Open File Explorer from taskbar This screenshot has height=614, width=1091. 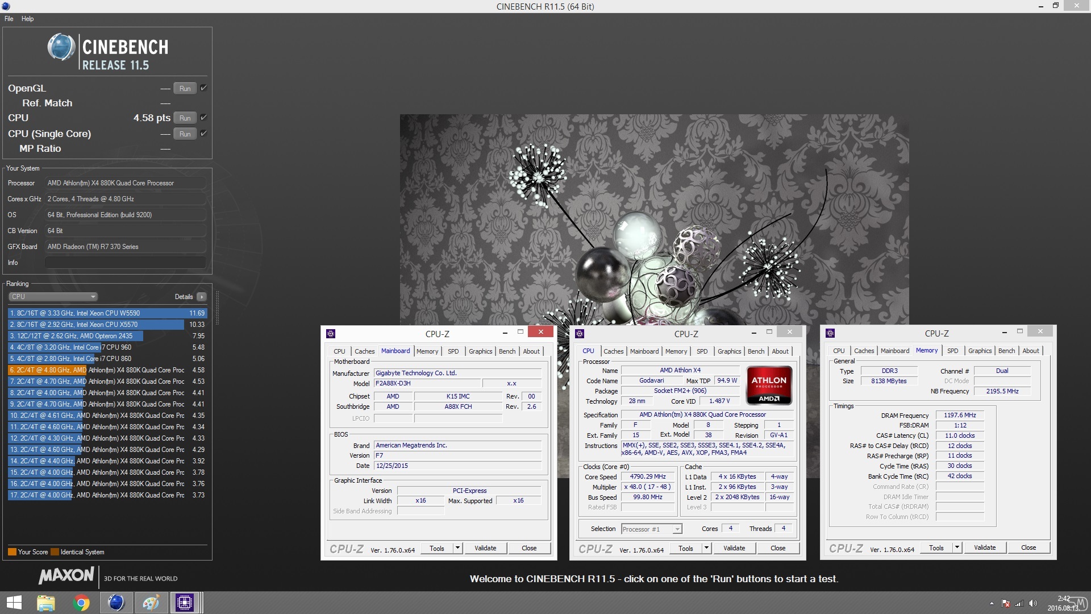[45, 603]
